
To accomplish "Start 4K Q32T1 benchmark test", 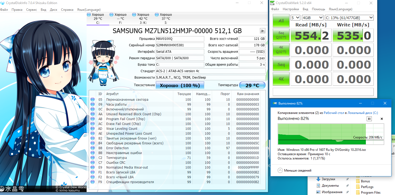I will [281, 50].
